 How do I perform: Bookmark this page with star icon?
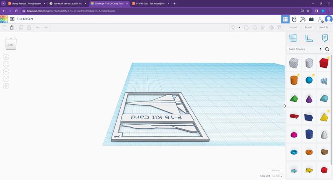click(308, 11)
